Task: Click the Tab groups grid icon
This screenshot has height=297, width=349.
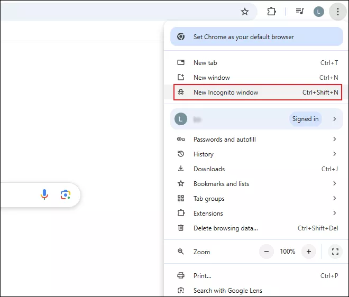Action: click(181, 198)
